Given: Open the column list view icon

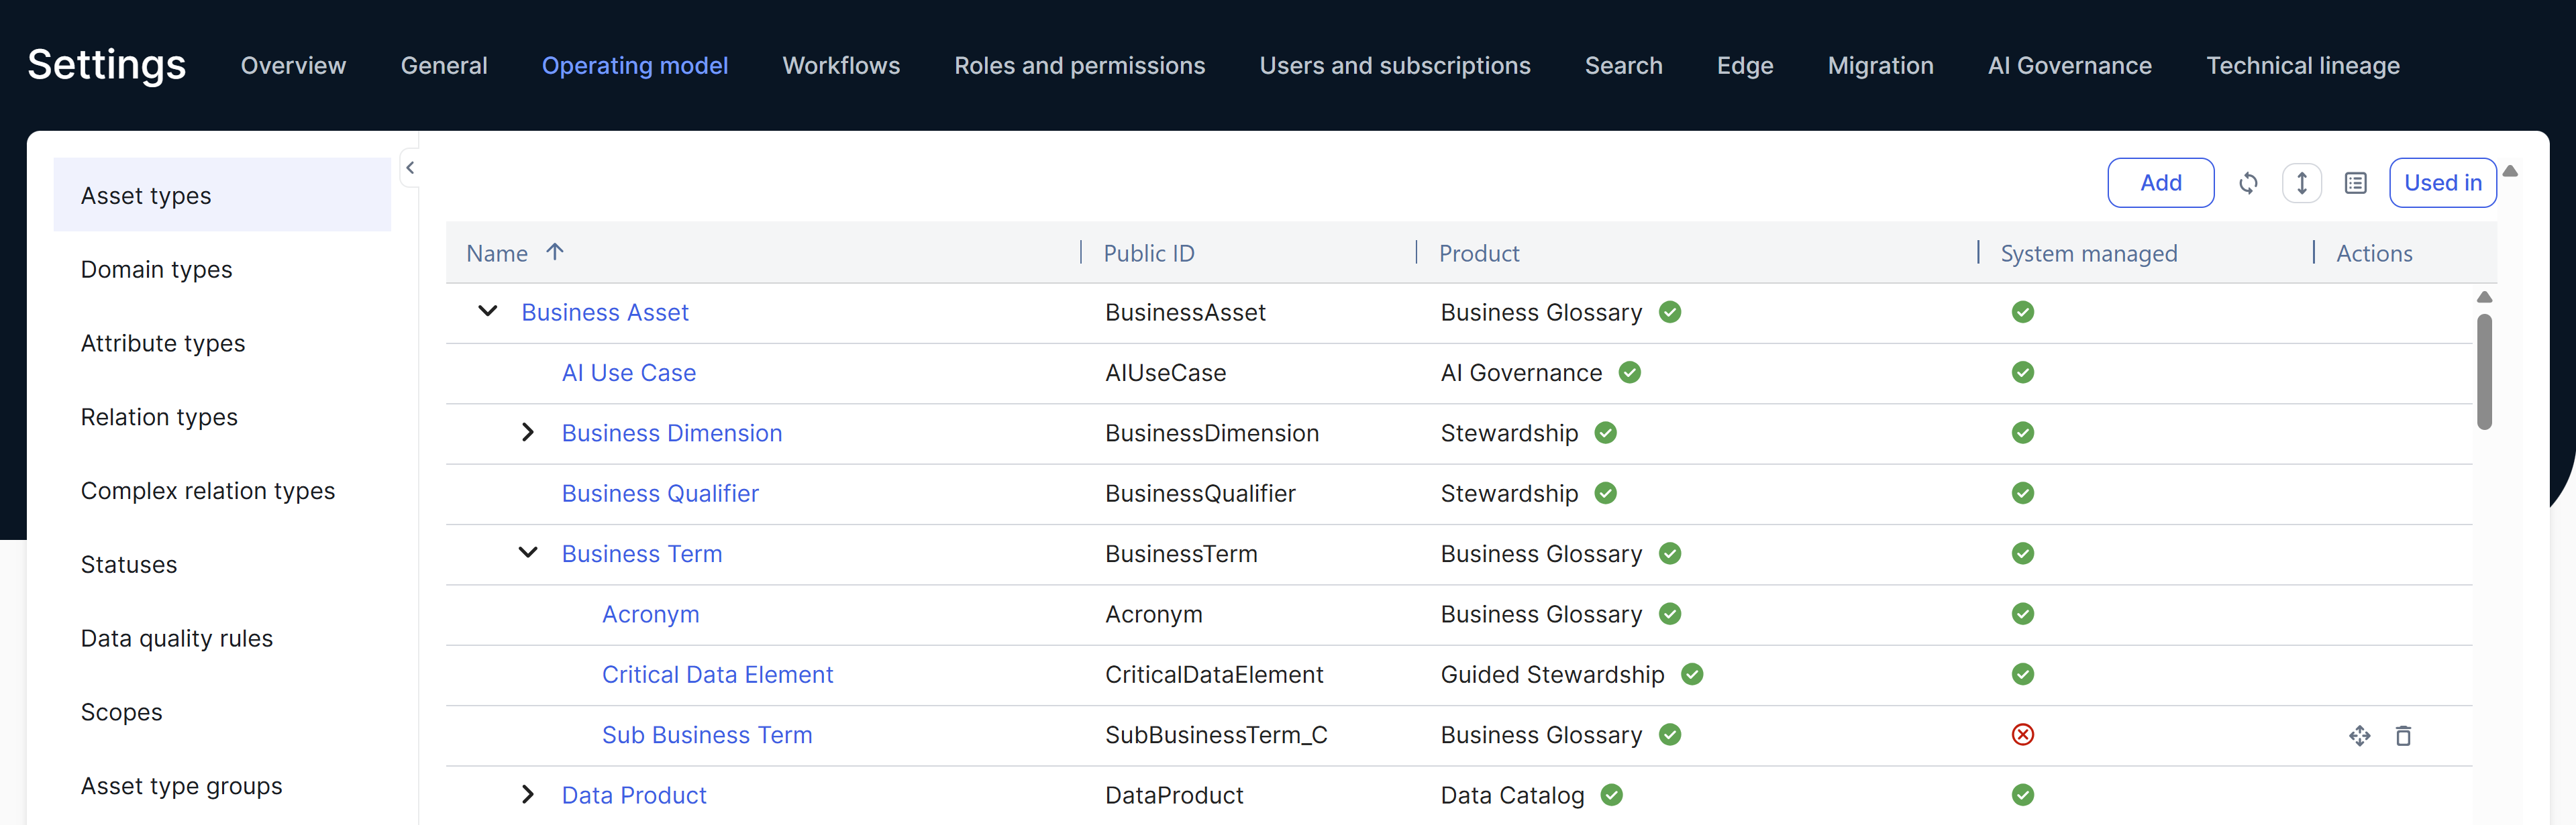Looking at the screenshot, I should 2355,183.
